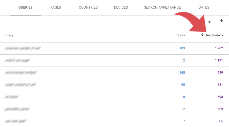
Task: Select the query row with 7 clicks
Action: point(114,121)
